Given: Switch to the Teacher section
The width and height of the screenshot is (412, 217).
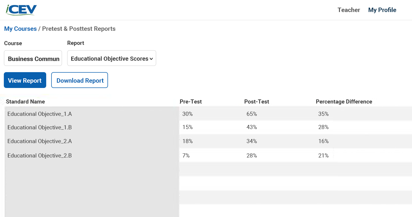Looking at the screenshot, I should coord(348,10).
